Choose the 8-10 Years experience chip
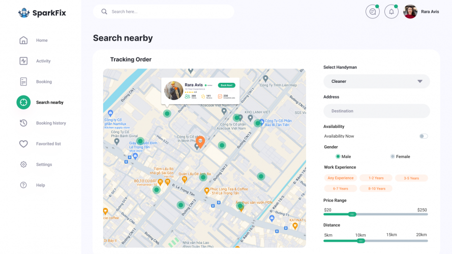 coord(376,188)
